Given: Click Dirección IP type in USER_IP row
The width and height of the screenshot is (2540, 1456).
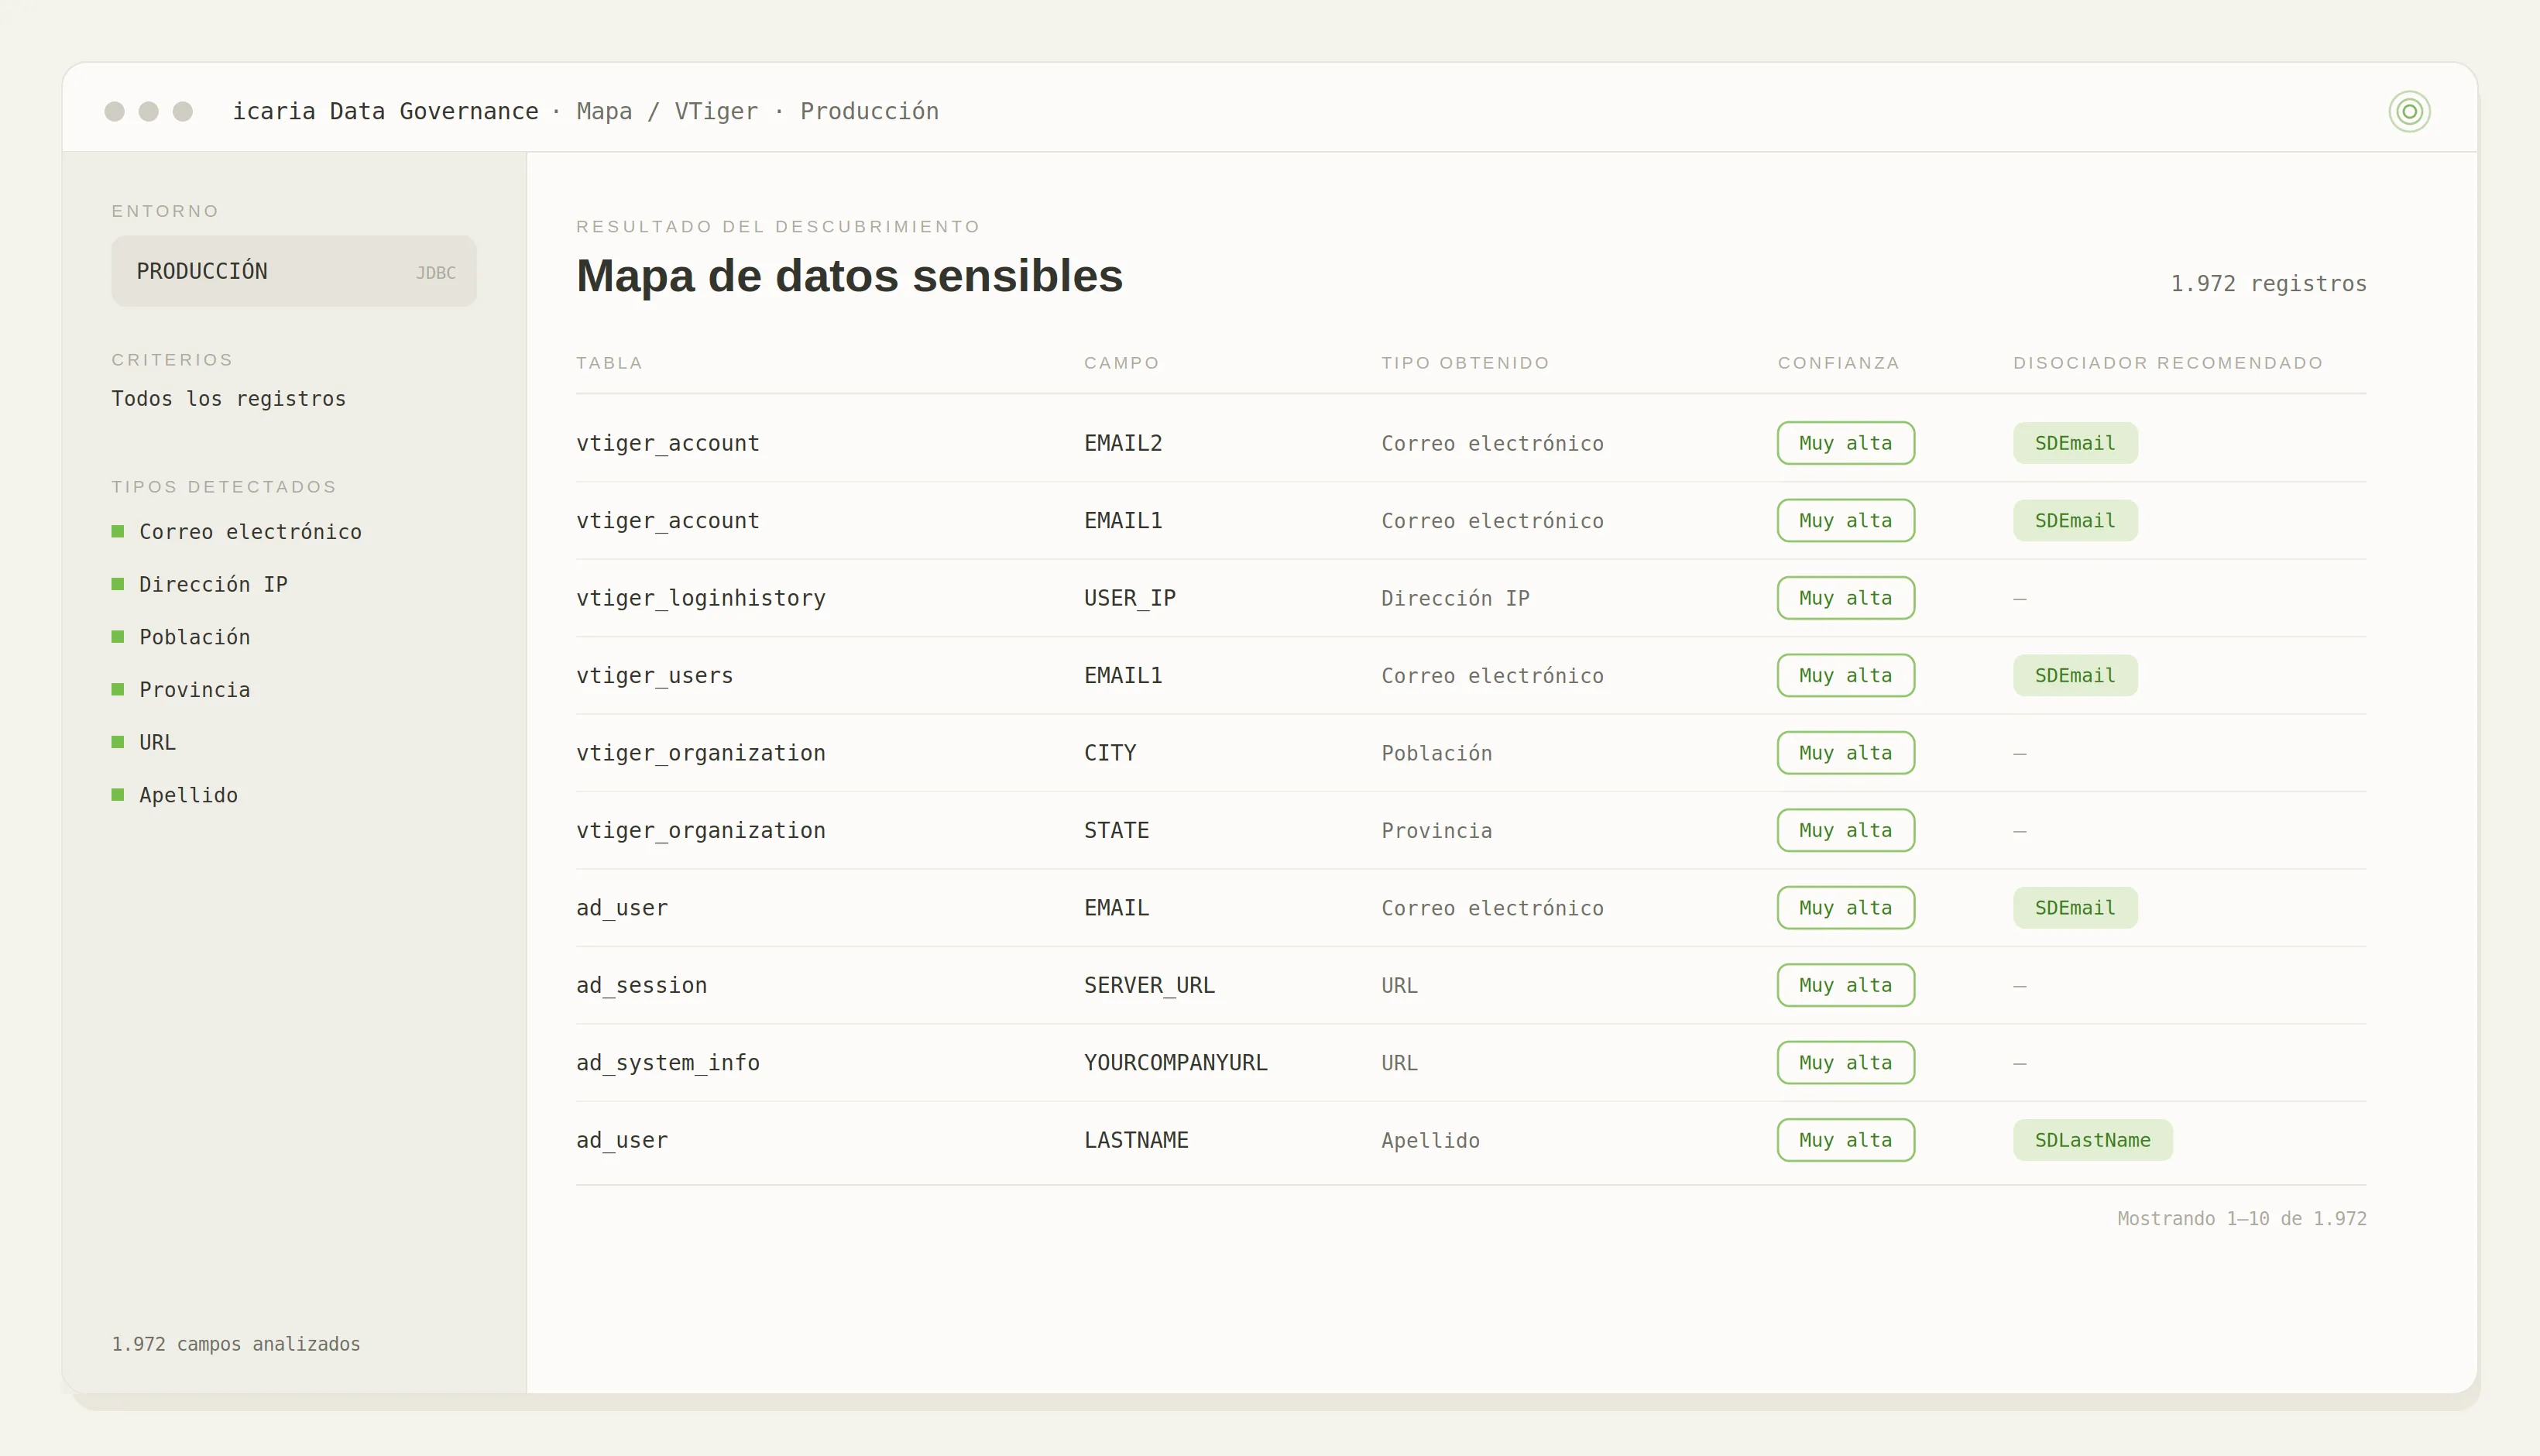Looking at the screenshot, I should [x=1455, y=598].
